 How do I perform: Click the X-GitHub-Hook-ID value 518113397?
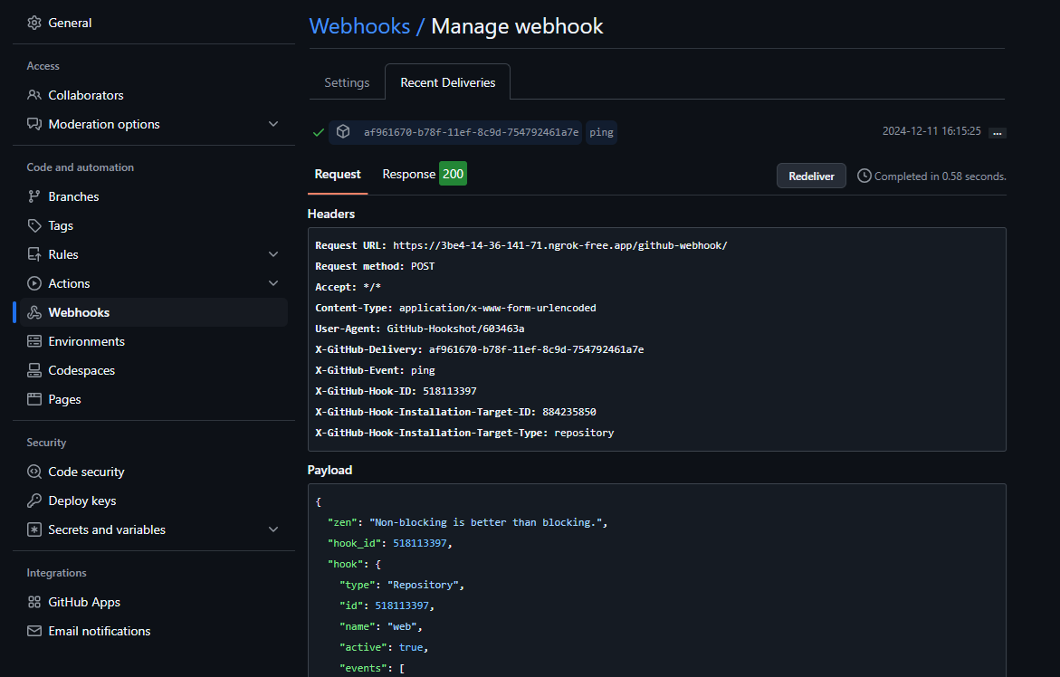(450, 391)
